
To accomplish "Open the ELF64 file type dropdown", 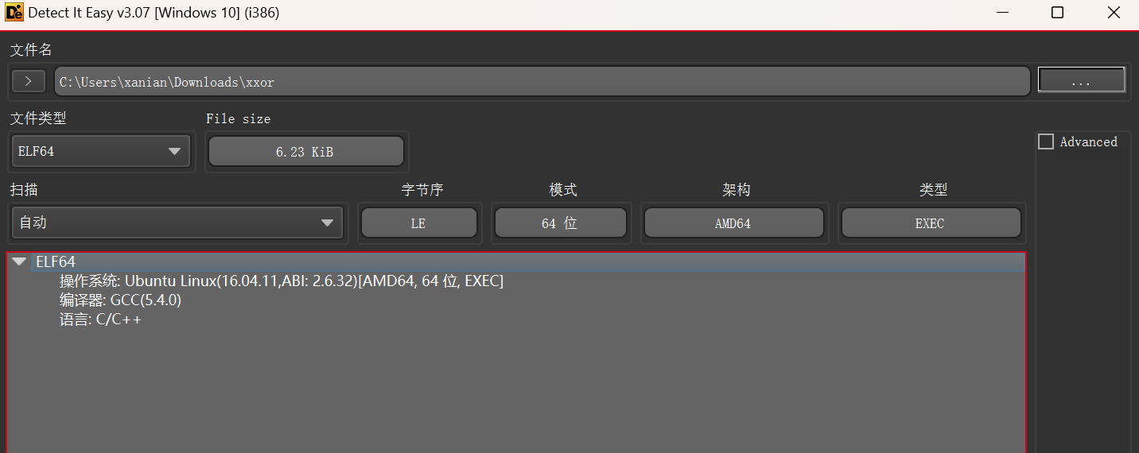I will point(101,151).
